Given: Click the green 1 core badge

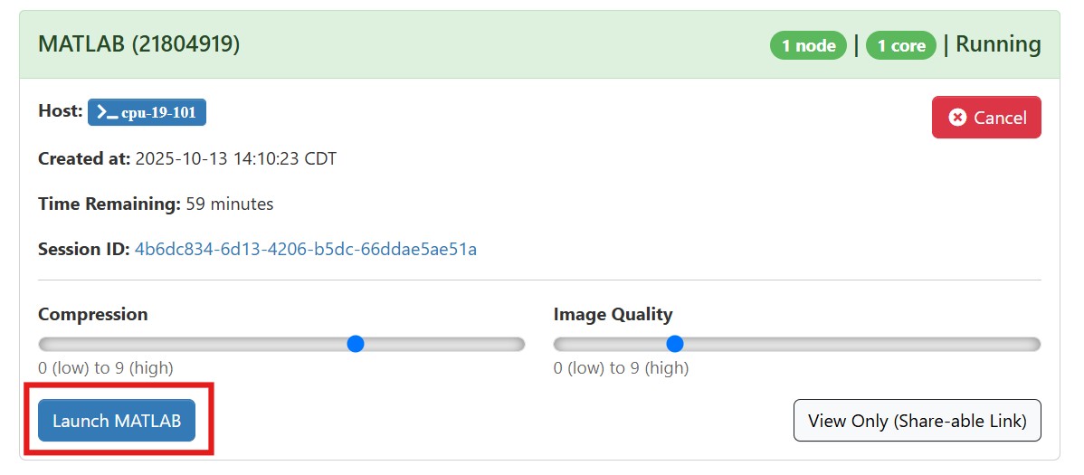Looking at the screenshot, I should (900, 45).
